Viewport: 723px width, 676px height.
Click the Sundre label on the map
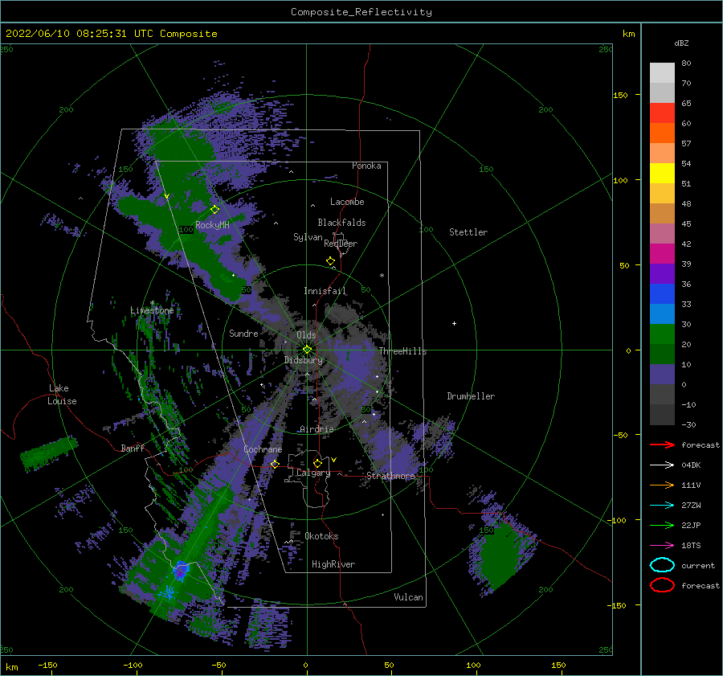(x=243, y=333)
